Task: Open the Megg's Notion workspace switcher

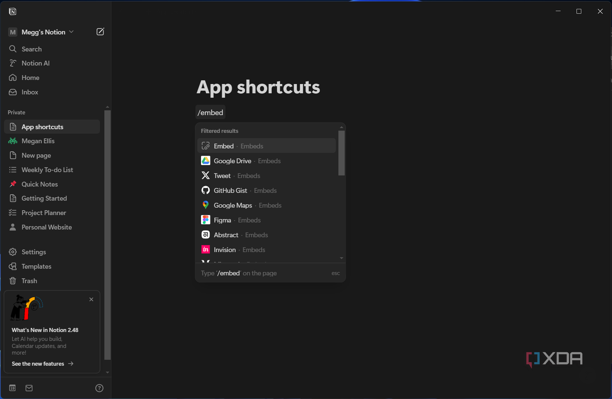Action: [42, 32]
